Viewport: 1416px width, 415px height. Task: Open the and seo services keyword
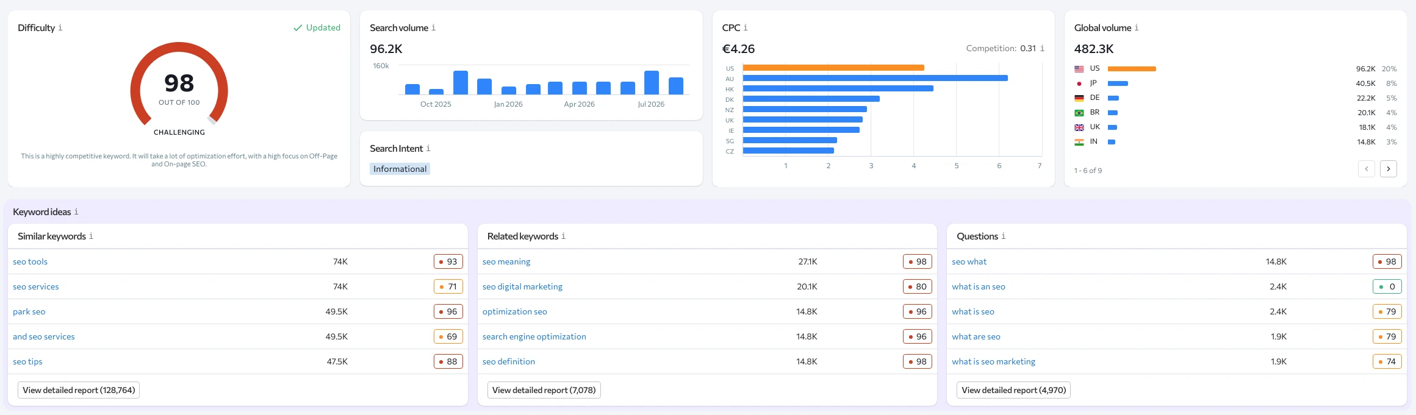click(44, 337)
